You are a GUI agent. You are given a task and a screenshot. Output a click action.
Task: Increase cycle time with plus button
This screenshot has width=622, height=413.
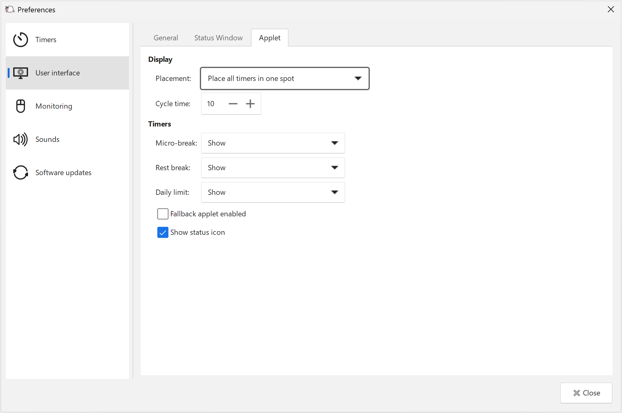pyautogui.click(x=250, y=104)
